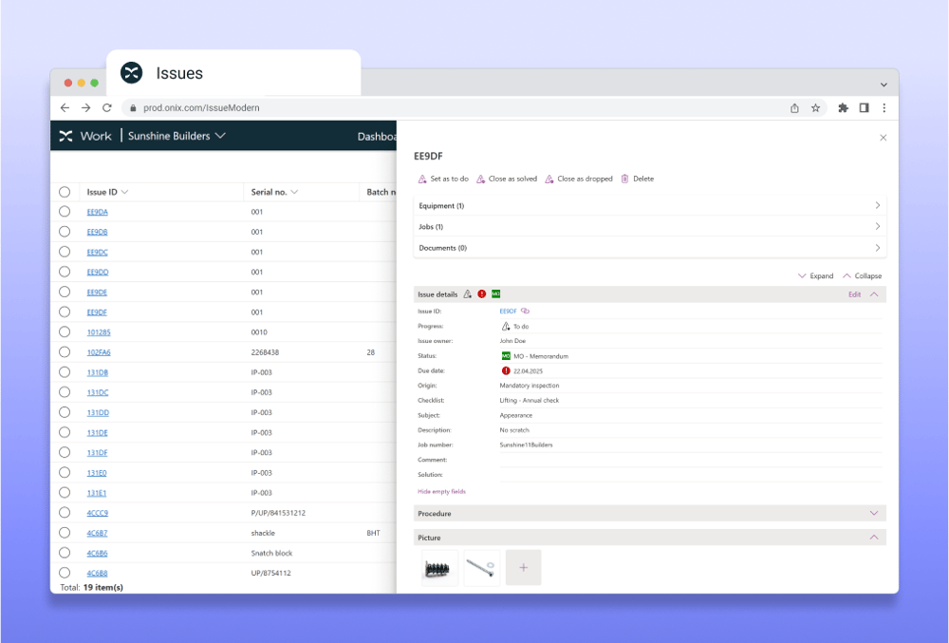The height and width of the screenshot is (643, 949).
Task: Click the Delete trash icon
Action: [x=624, y=179]
